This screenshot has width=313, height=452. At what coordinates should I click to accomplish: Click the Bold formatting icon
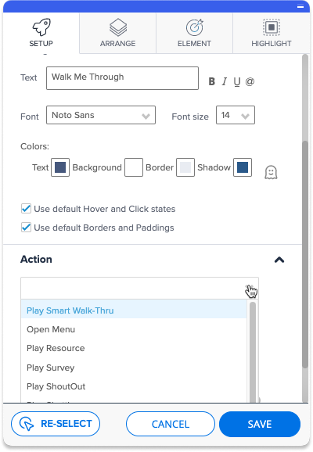[212, 81]
